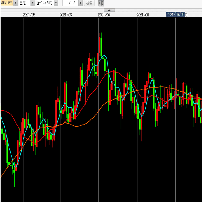Select the 日足 timeframe field
The width and height of the screenshot is (202, 202).
tap(25, 3)
